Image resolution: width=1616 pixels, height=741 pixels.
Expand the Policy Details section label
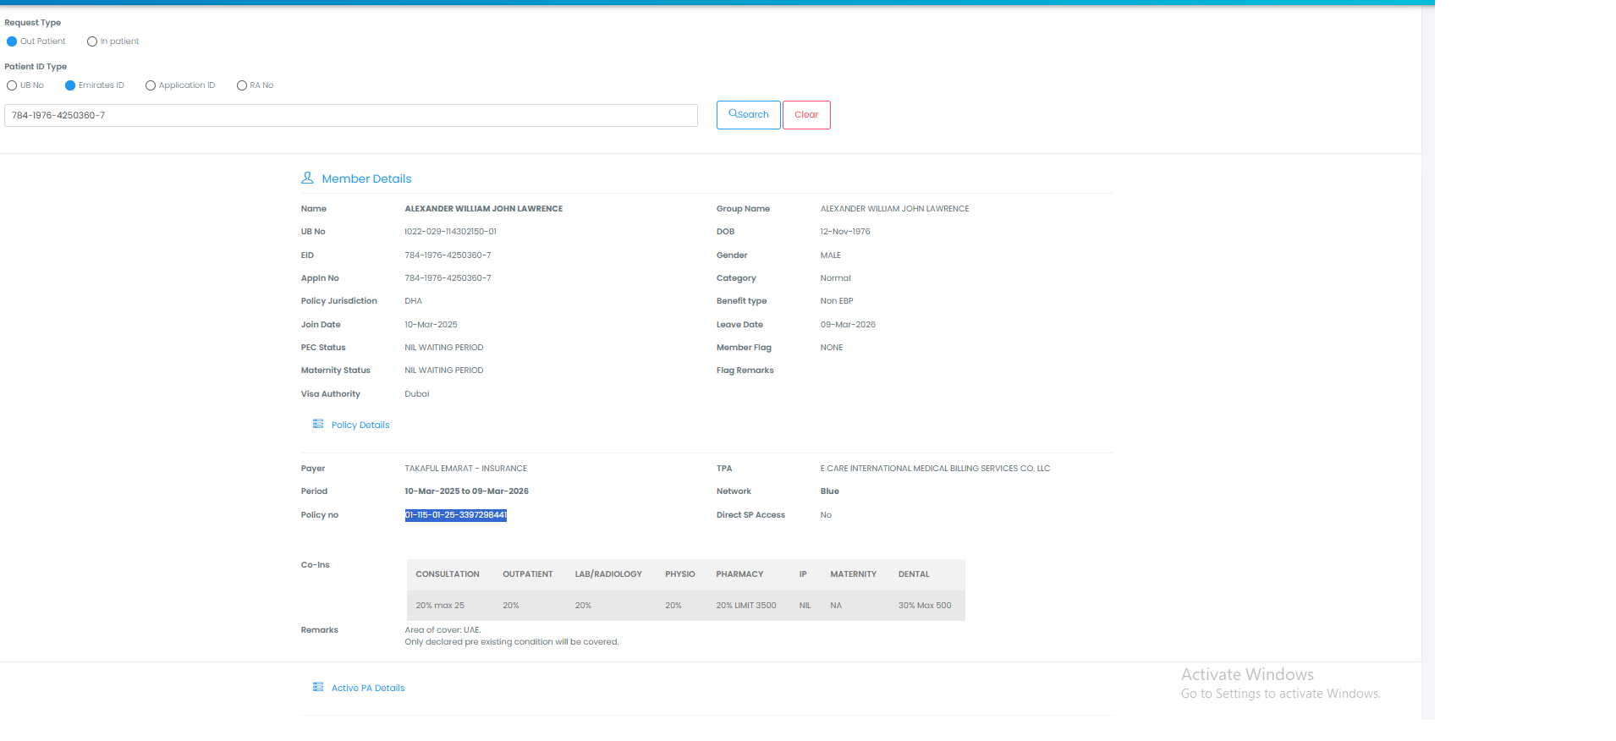point(360,425)
